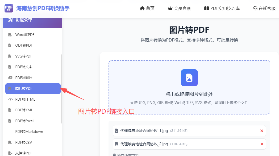The width and height of the screenshot is (279, 156).
Task: Click the PDF转Excel spreadsheet icon
Action: tap(10, 121)
